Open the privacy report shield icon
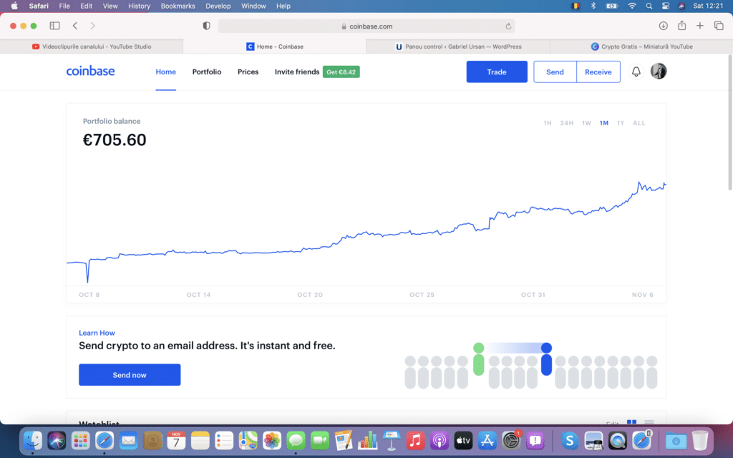The height and width of the screenshot is (458, 733). [206, 26]
